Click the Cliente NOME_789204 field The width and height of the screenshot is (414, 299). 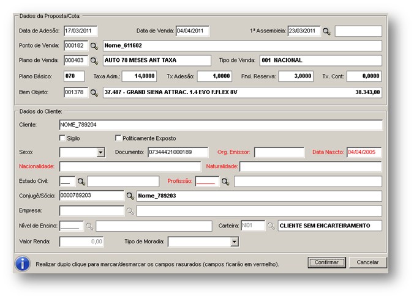[221, 125]
